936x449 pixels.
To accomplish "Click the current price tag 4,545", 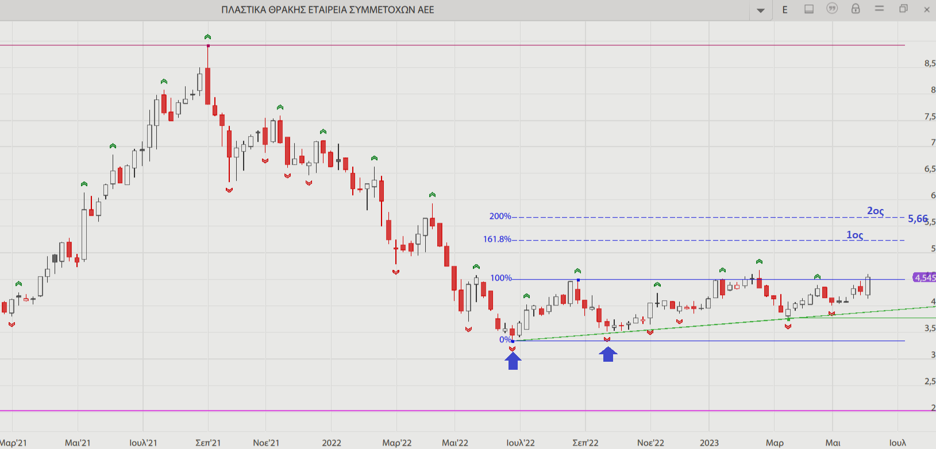I will (925, 278).
